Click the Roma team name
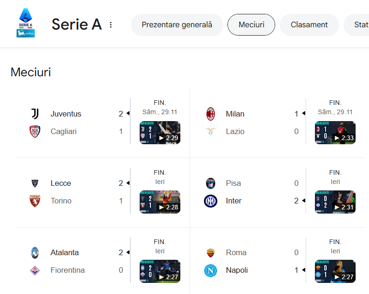 [x=236, y=252]
